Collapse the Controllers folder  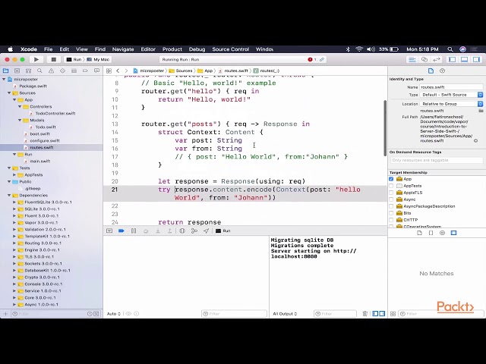20,106
